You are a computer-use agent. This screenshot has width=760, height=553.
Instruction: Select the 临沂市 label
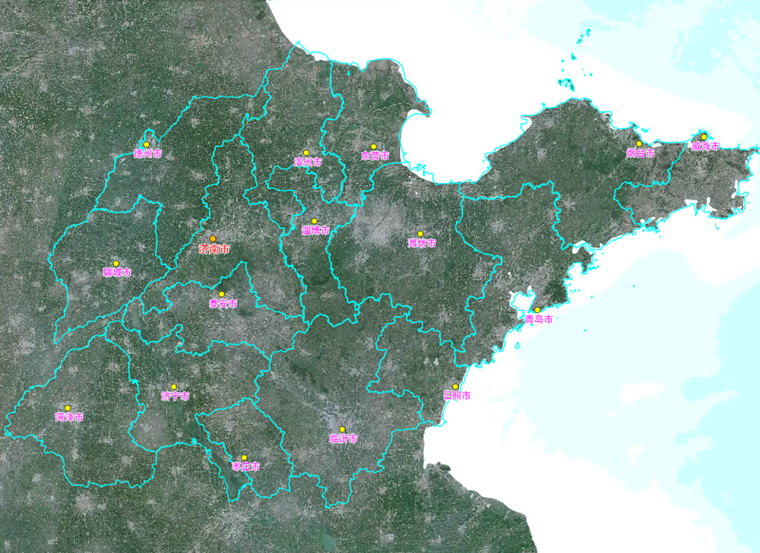344,439
